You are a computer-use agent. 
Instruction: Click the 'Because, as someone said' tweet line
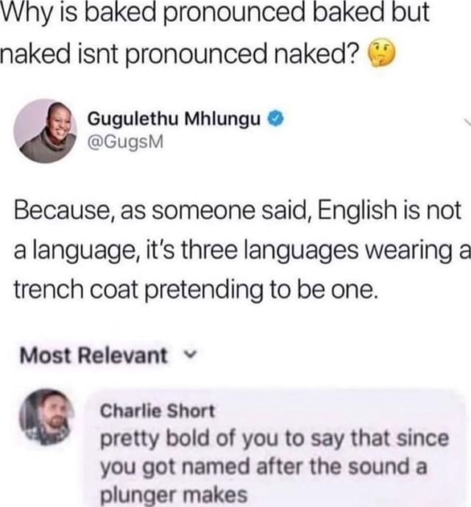238,210
